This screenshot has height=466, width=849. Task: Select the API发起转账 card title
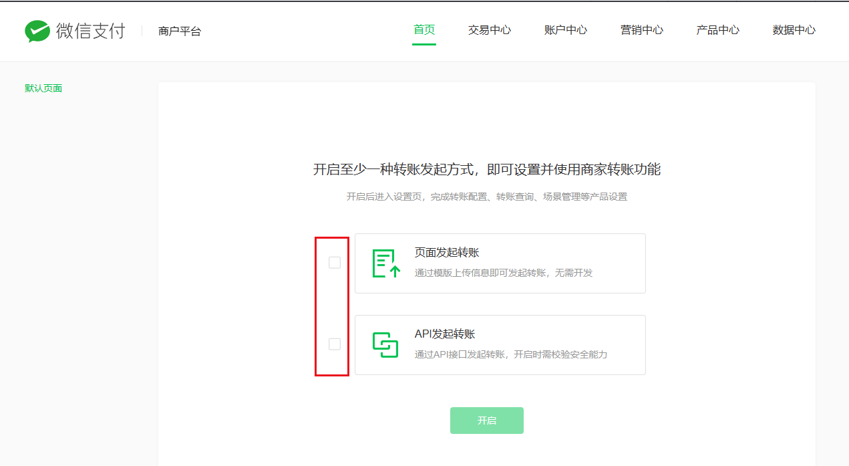click(445, 334)
